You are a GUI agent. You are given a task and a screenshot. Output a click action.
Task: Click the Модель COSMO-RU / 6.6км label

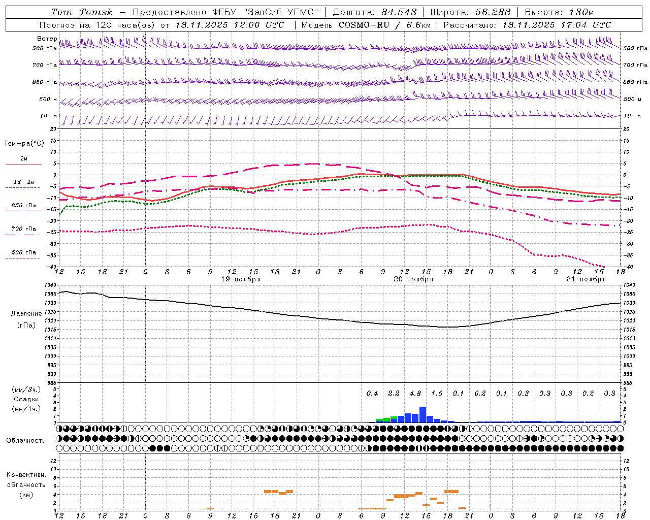[366, 25]
